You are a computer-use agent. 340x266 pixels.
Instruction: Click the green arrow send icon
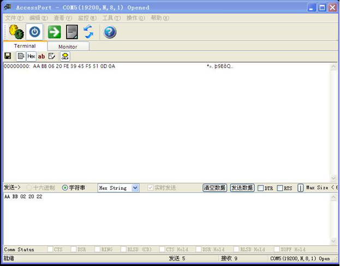pos(54,32)
